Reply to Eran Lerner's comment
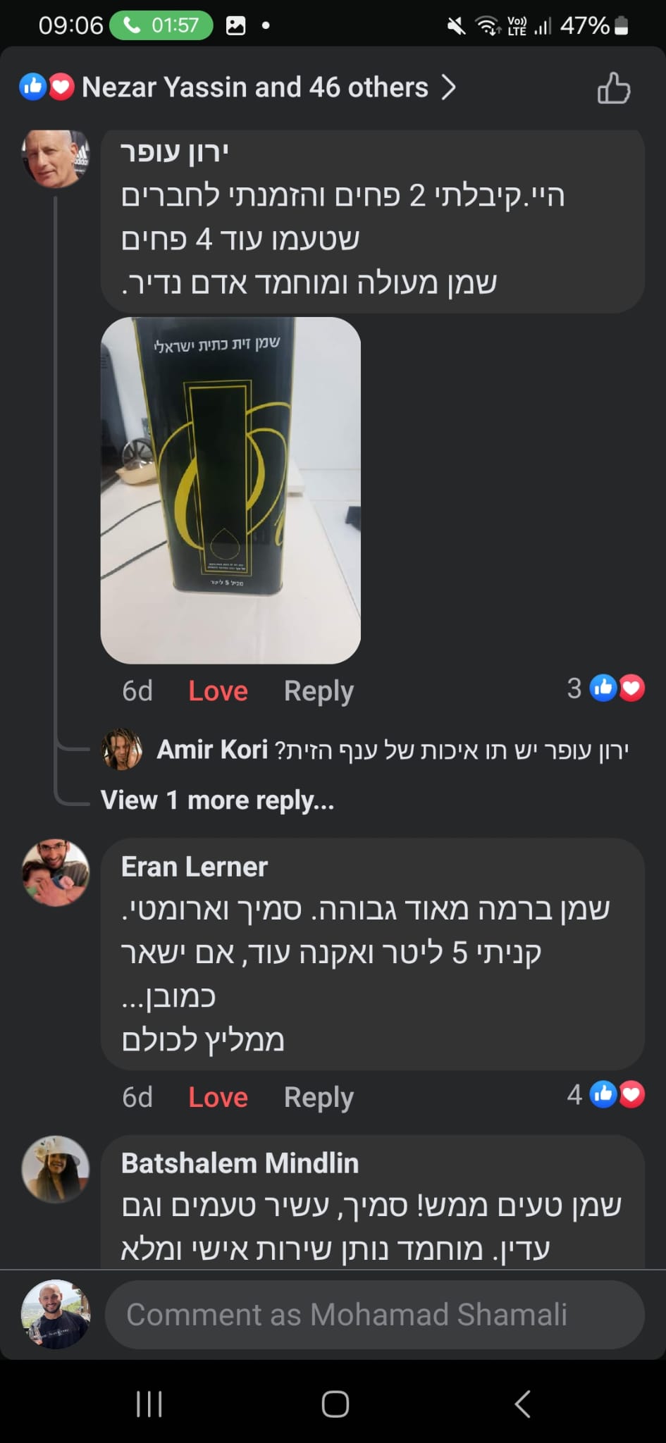This screenshot has width=666, height=1443. click(x=319, y=1097)
